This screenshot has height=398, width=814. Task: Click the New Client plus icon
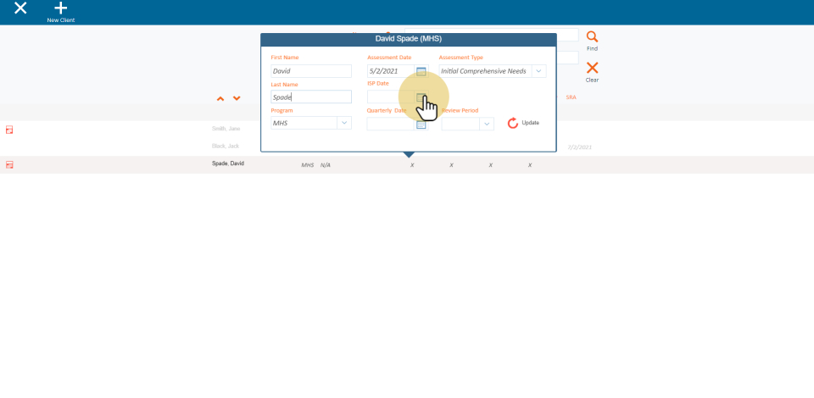click(x=60, y=8)
